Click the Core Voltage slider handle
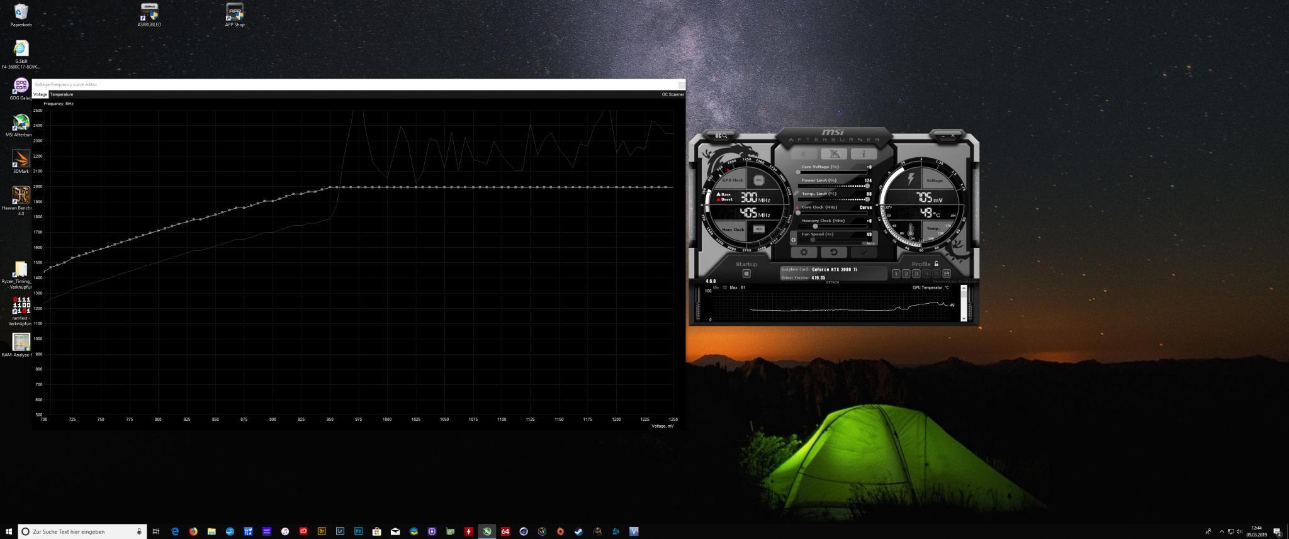 tap(798, 172)
